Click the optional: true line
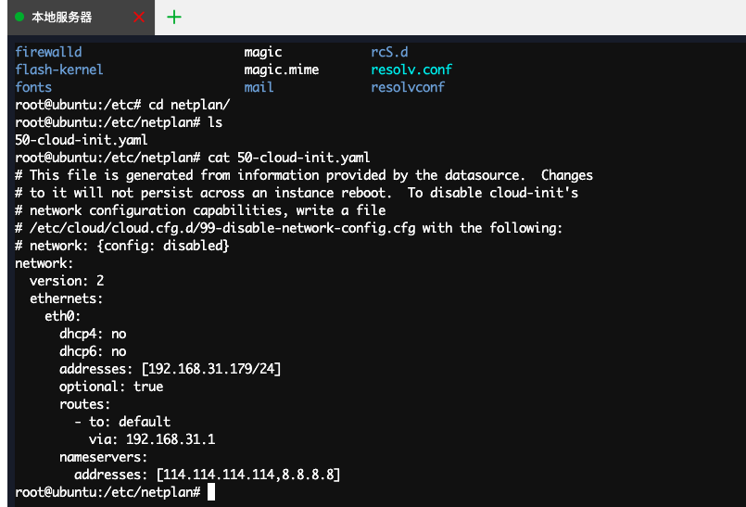The image size is (746, 507). tap(111, 387)
